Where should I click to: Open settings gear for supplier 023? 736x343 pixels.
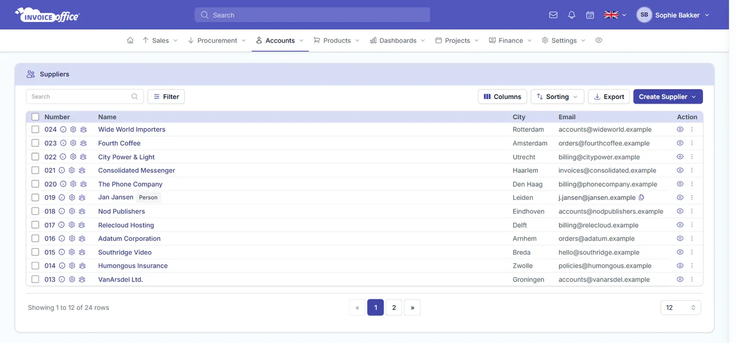(73, 143)
